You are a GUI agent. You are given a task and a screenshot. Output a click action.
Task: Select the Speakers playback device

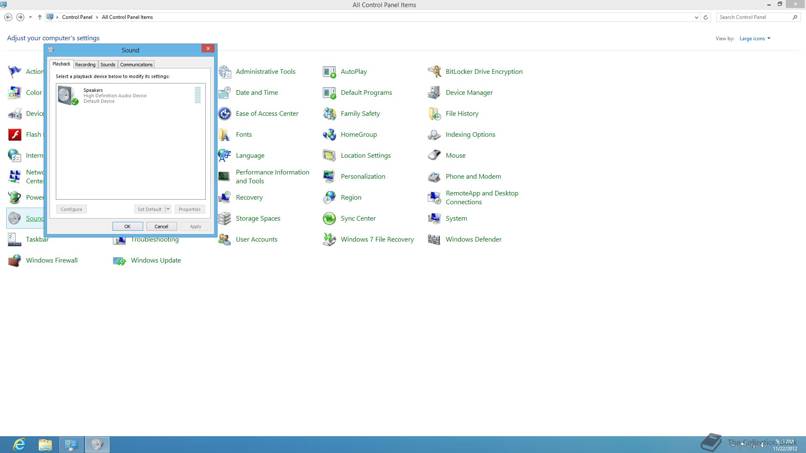(x=131, y=95)
